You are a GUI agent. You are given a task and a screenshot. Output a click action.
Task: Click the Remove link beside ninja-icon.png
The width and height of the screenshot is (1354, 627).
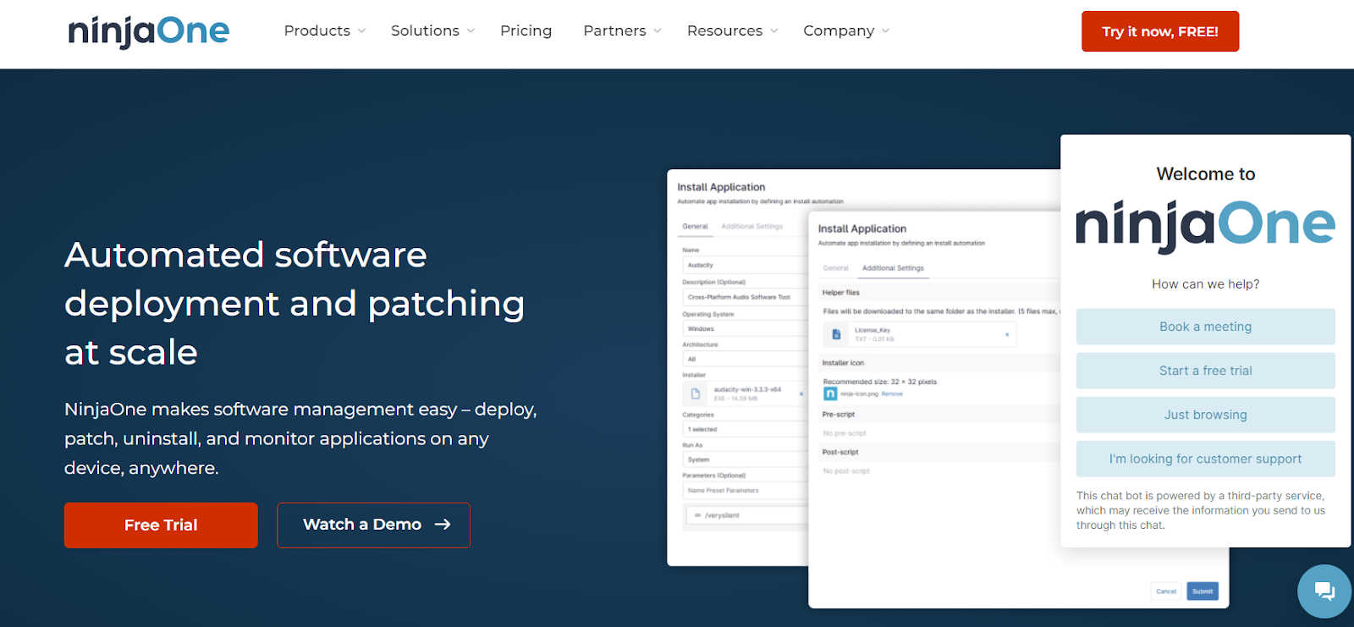coord(892,394)
